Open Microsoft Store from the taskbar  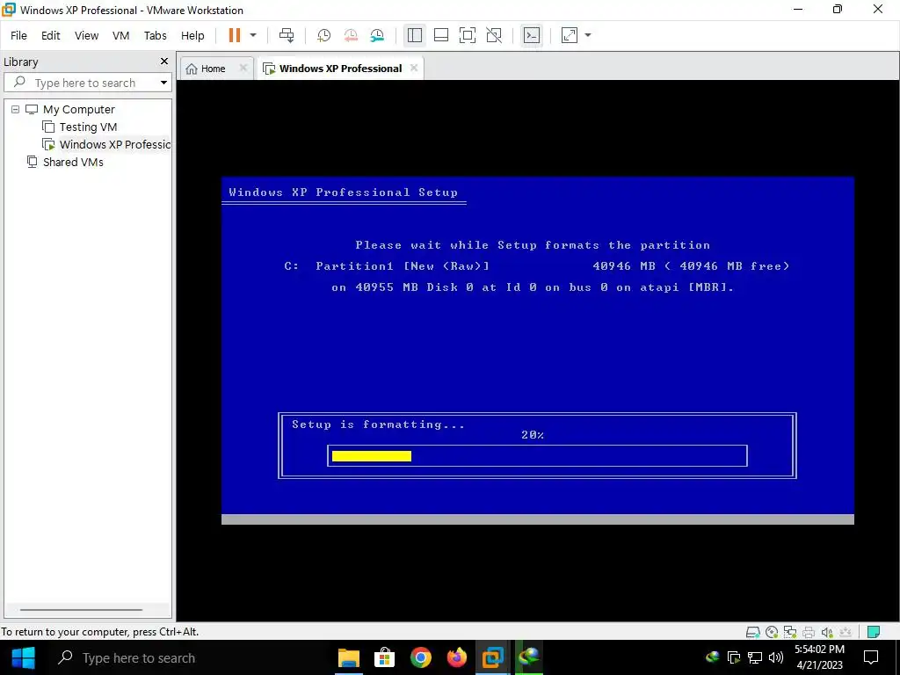coord(384,657)
